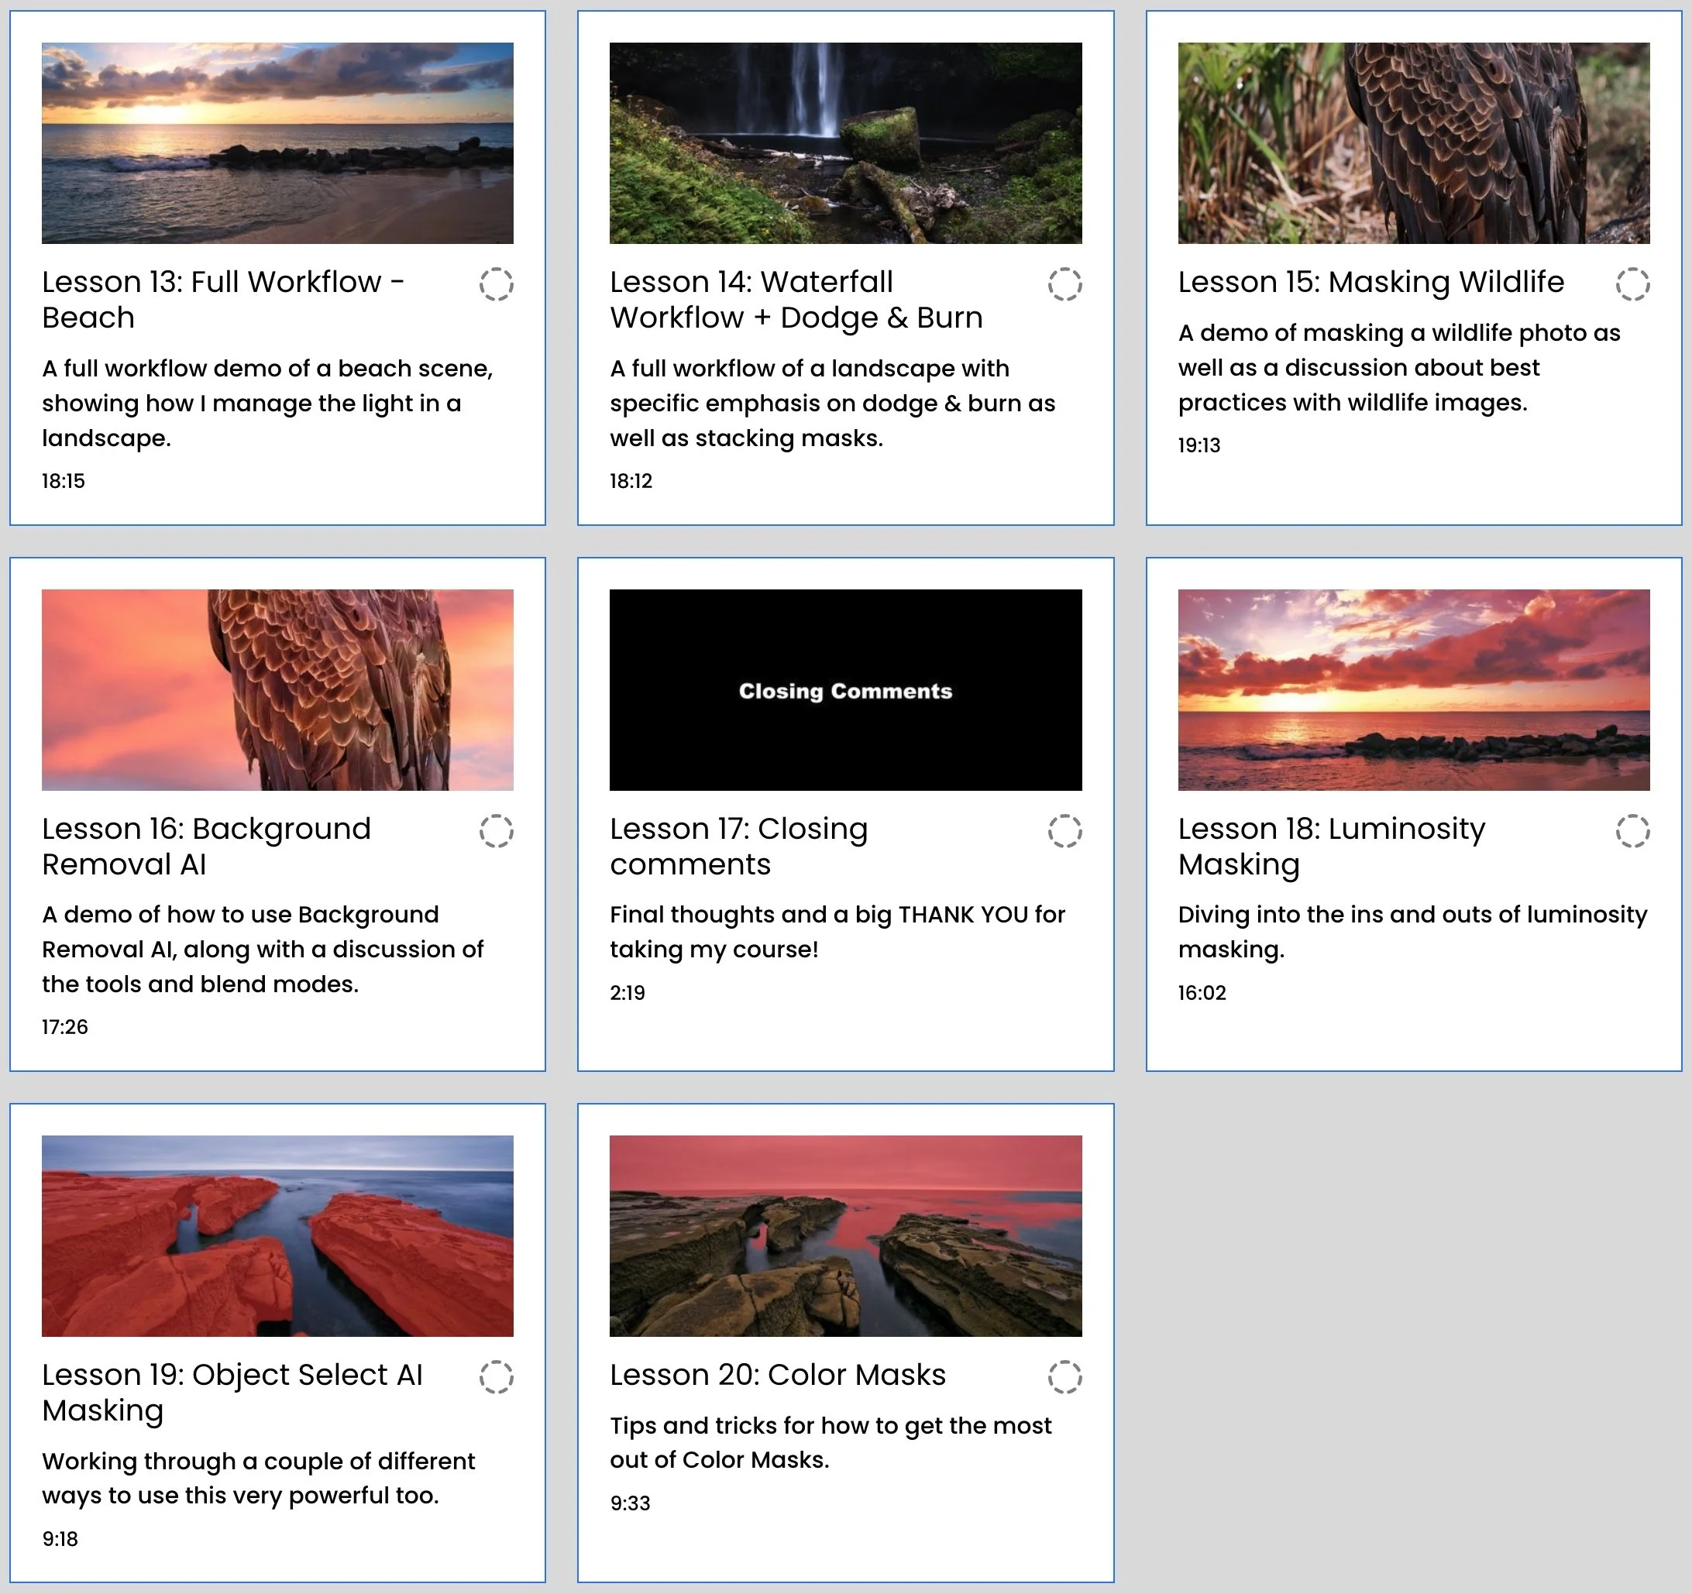
Task: Open the red sunset Luminosity Masking thumbnail
Action: (x=1413, y=689)
